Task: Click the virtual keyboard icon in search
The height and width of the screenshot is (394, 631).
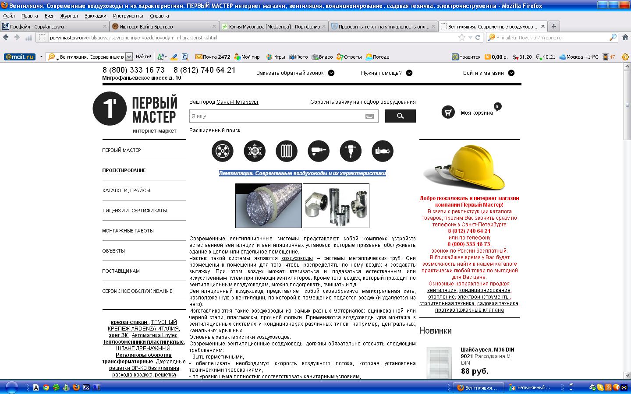Action: point(369,116)
